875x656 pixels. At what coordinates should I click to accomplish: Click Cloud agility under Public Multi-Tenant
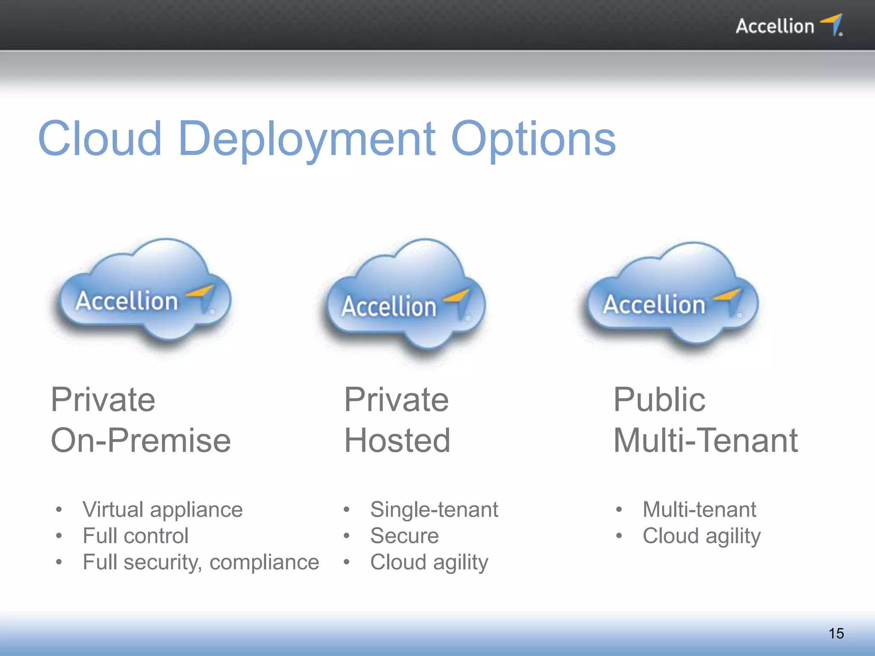(702, 536)
